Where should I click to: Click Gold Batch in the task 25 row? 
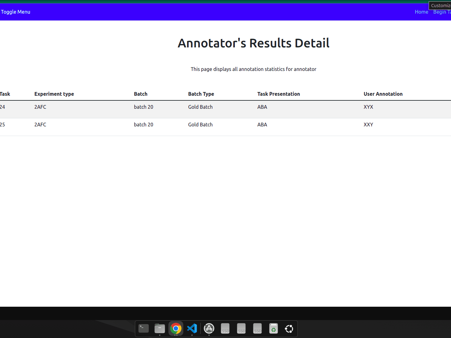pyautogui.click(x=200, y=125)
